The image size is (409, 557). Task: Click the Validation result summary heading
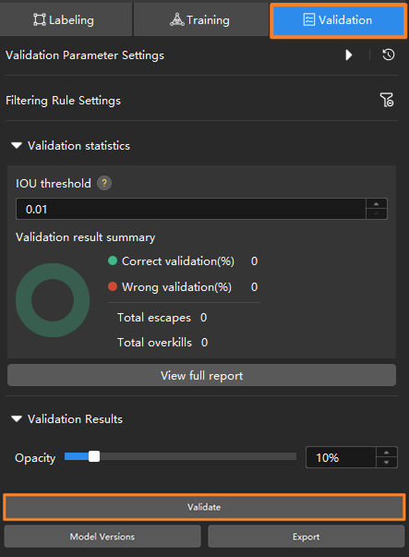pyautogui.click(x=86, y=237)
